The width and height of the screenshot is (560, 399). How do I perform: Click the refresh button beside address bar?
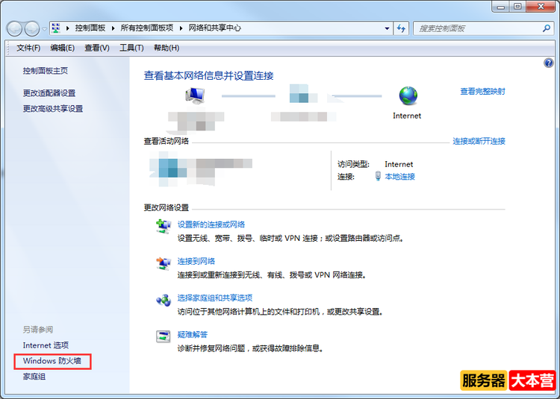pyautogui.click(x=401, y=28)
